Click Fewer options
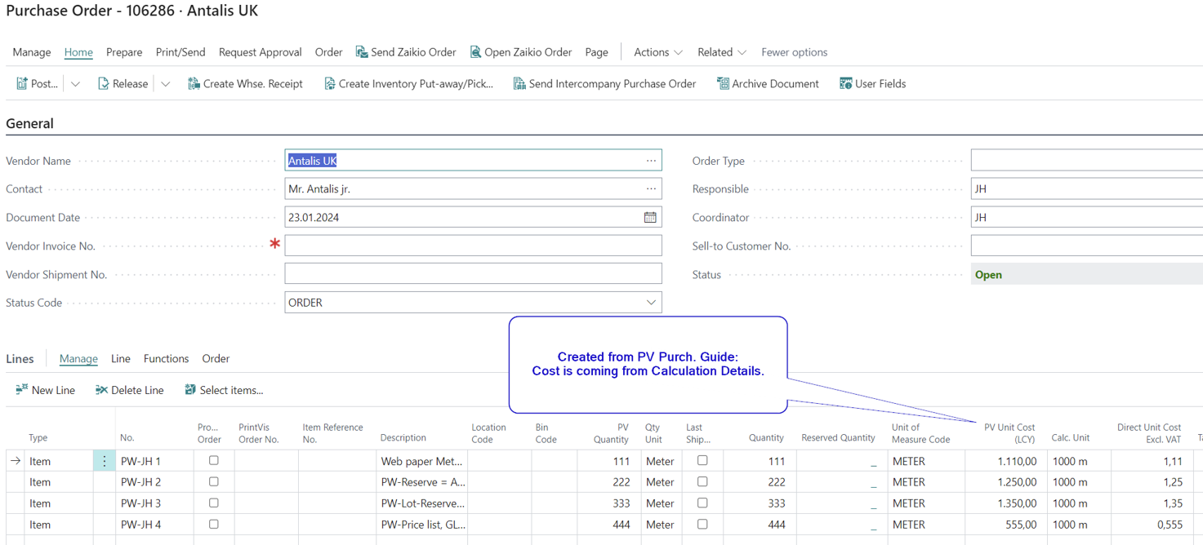 point(795,52)
